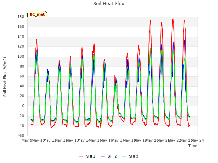
Task: Select the Soil Heat Flux chart title
Action: 109,4
